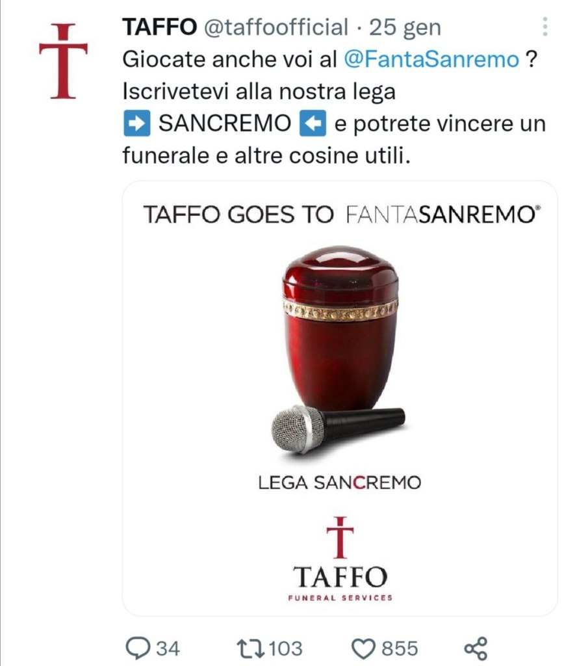Viewport: 577px width, 666px height.
Task: Click the TAFFO display name
Action: point(160,27)
